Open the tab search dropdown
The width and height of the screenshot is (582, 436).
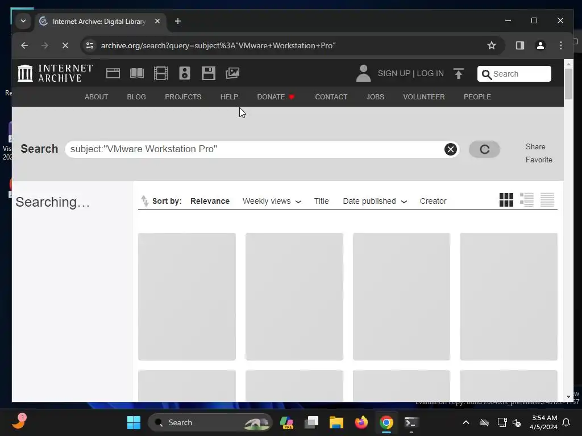click(23, 21)
